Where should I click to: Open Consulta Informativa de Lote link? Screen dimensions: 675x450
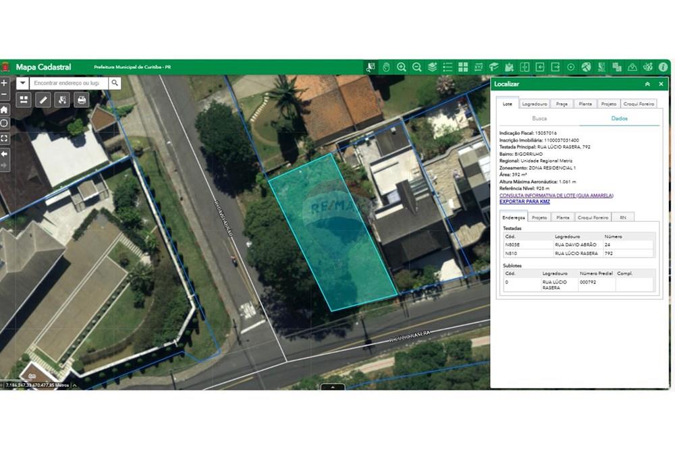[x=556, y=196]
